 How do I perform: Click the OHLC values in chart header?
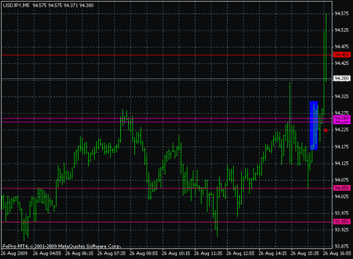63,6
